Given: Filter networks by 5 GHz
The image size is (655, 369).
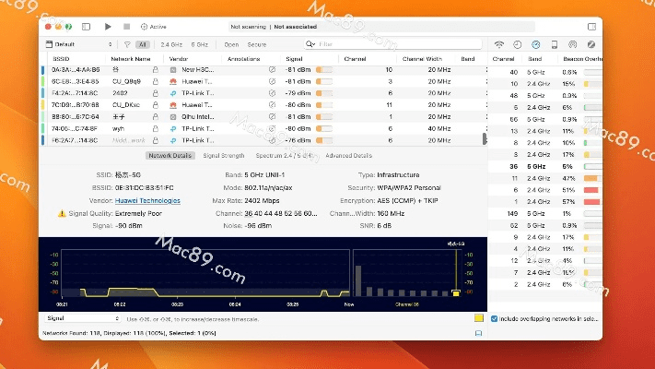Looking at the screenshot, I should point(199,44).
